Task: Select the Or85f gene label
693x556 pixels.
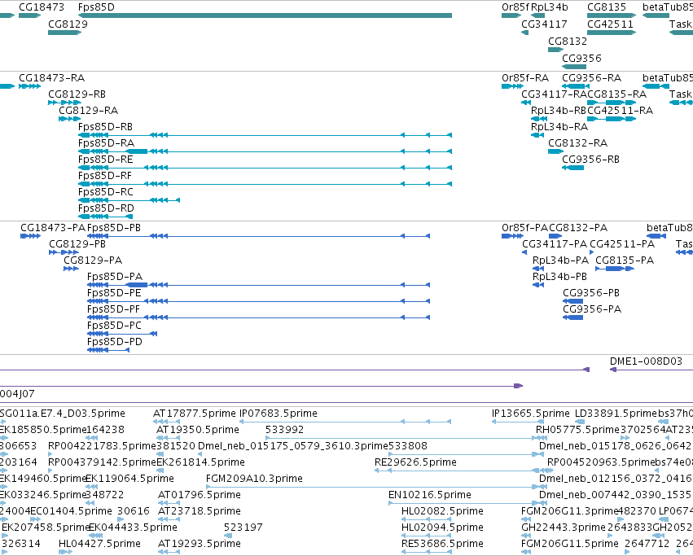Action: [x=515, y=7]
